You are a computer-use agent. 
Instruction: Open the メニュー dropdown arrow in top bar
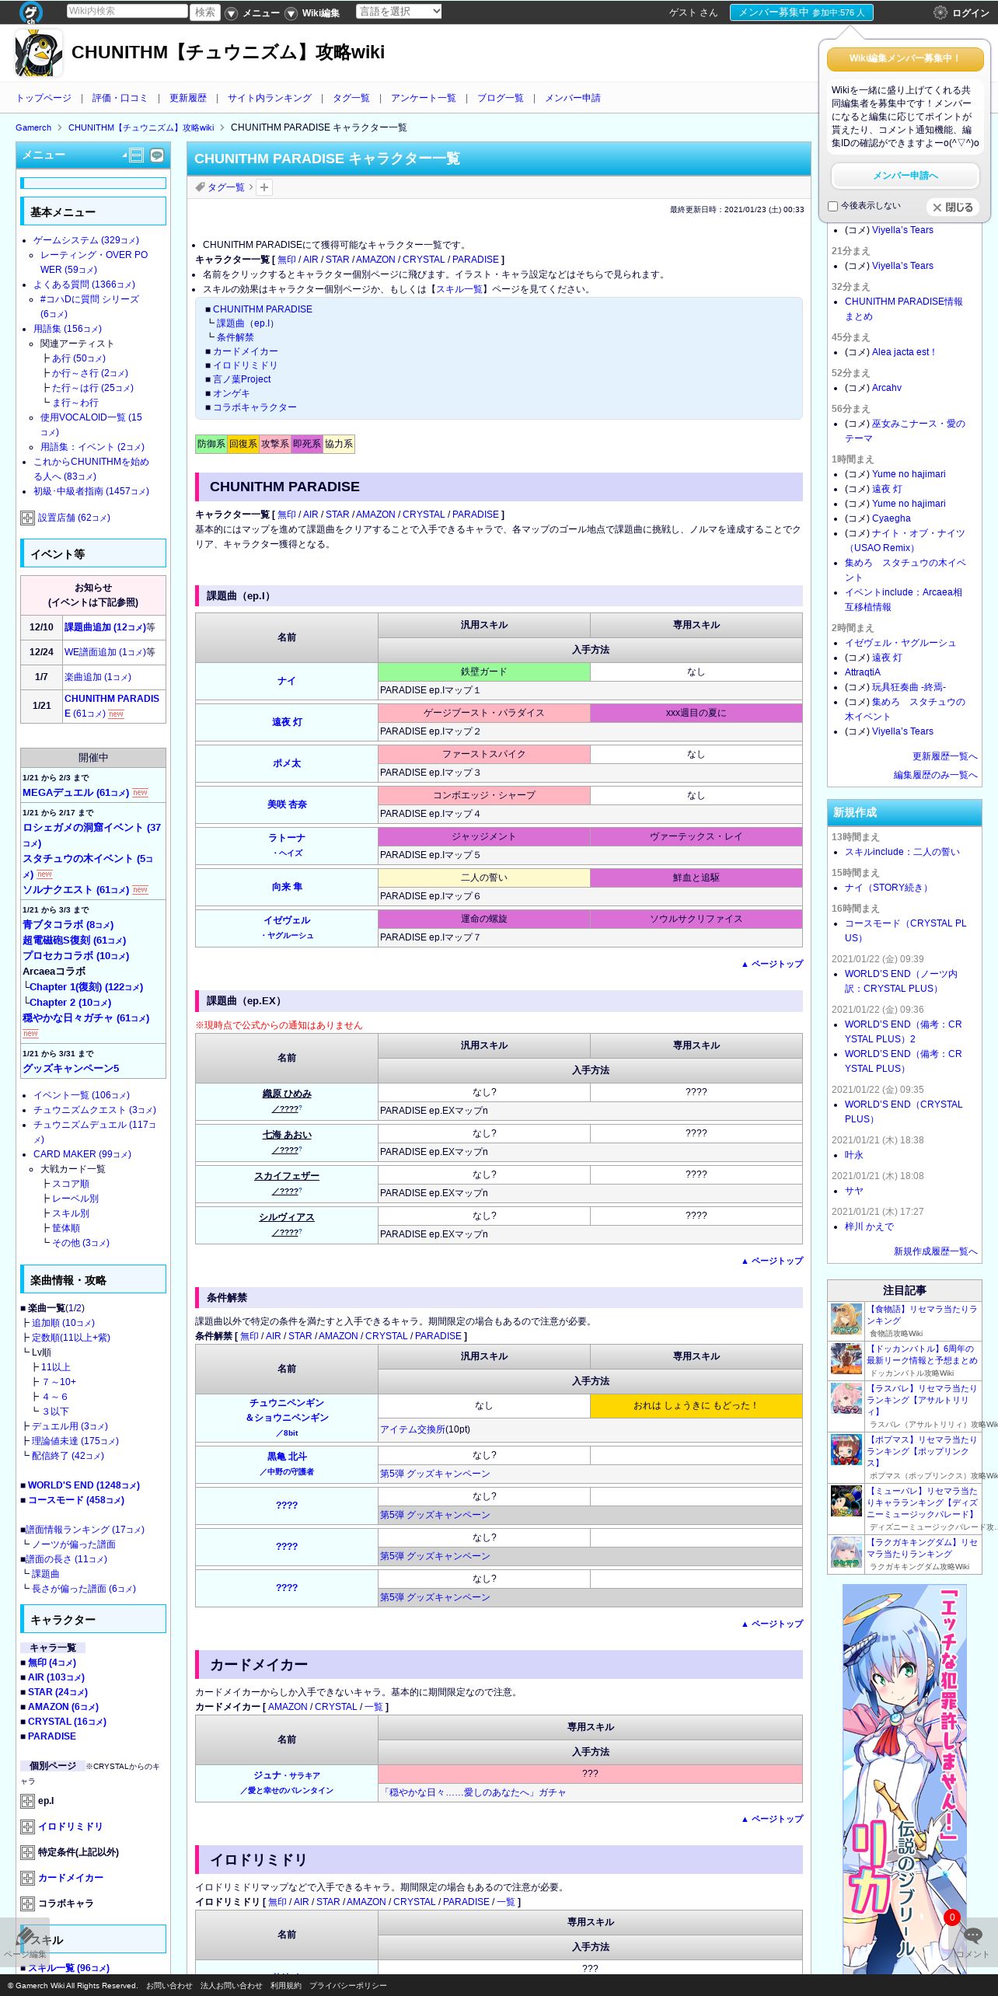point(231,13)
